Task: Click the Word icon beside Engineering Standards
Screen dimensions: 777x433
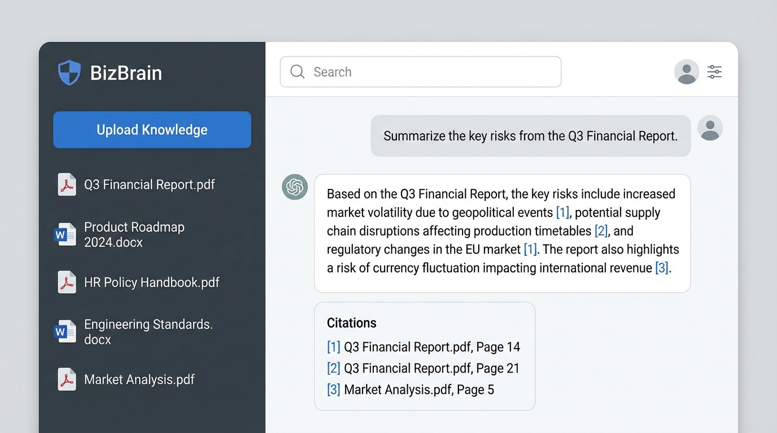Action: click(x=65, y=332)
